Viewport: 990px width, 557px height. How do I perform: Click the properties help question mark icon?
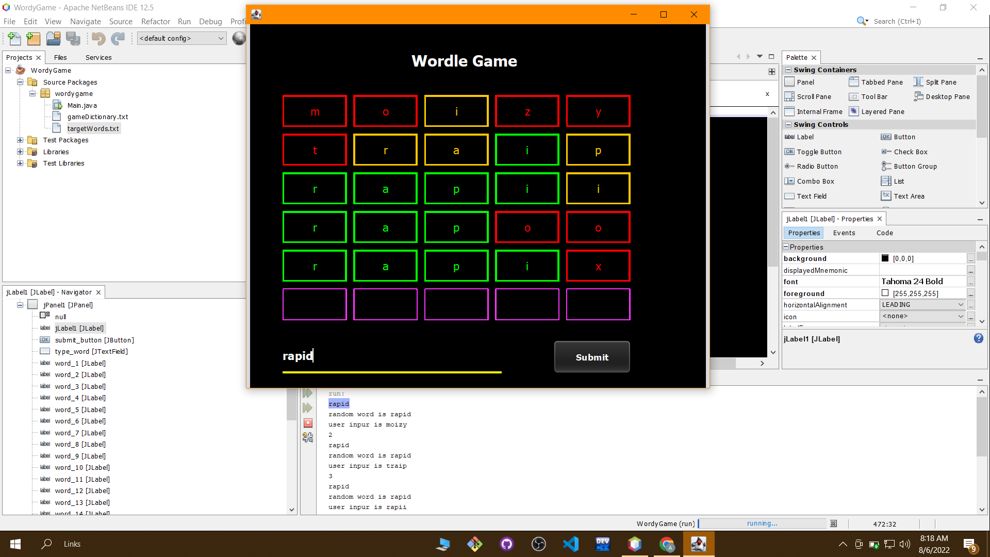click(x=978, y=338)
